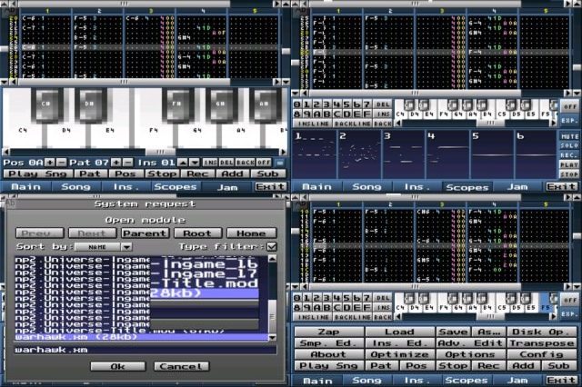Click the Zap button
This screenshot has width=582, height=387.
point(327,332)
